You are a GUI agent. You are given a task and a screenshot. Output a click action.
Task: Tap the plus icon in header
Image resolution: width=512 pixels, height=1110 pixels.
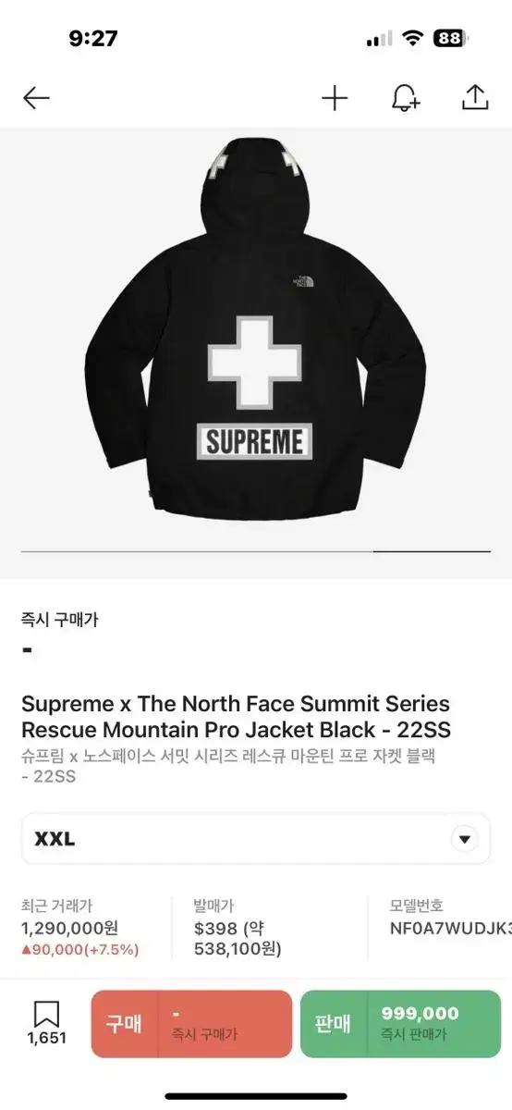[335, 98]
